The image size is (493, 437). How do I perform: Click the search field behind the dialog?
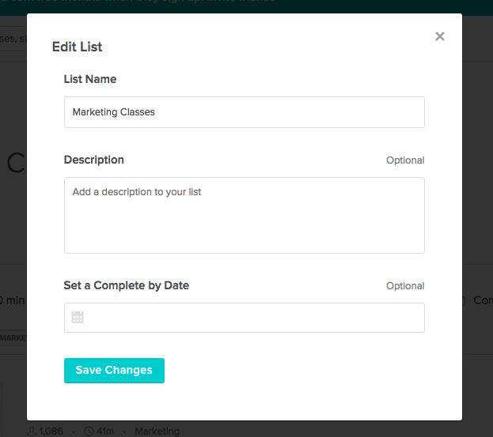point(13,38)
